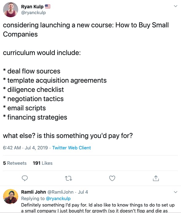The image size is (181, 213).
Task: Open the Jul 4 reply timestamp
Action: pyautogui.click(x=83, y=192)
